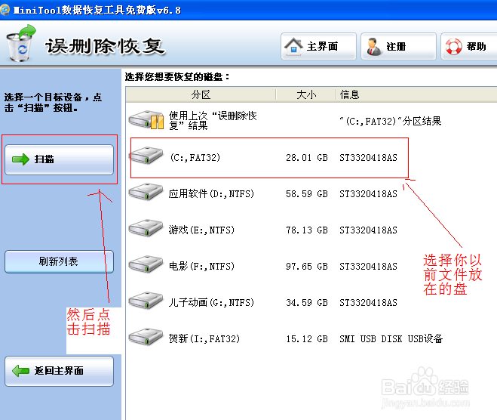The height and width of the screenshot is (420, 497).
Task: Click the “(C:,FAT32)”分区结果 info text
Action: tap(390, 121)
